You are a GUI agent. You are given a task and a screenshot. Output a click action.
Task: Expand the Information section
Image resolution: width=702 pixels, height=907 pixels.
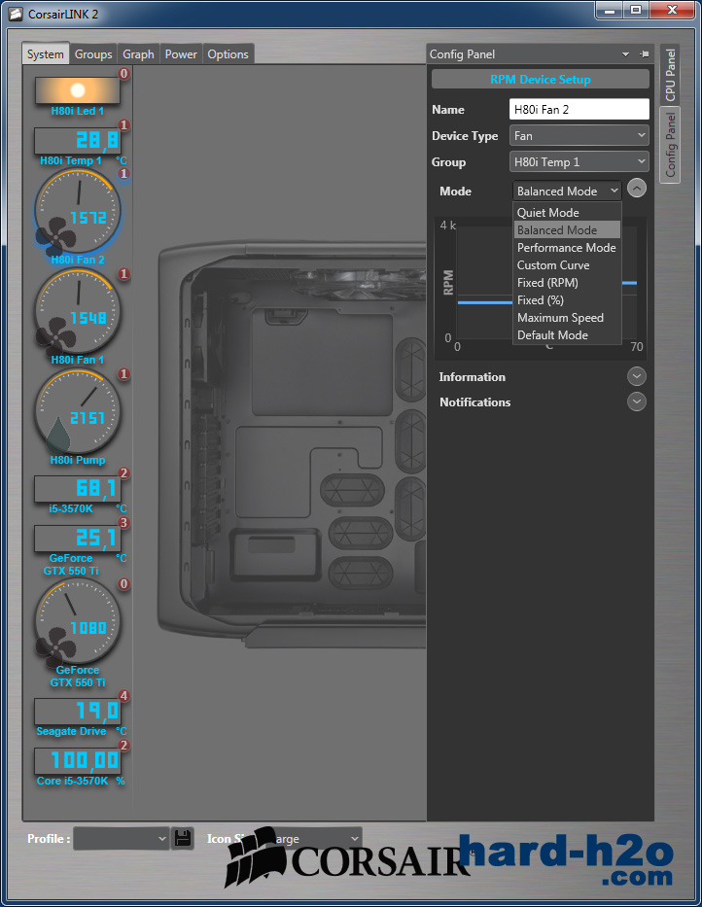(x=637, y=376)
